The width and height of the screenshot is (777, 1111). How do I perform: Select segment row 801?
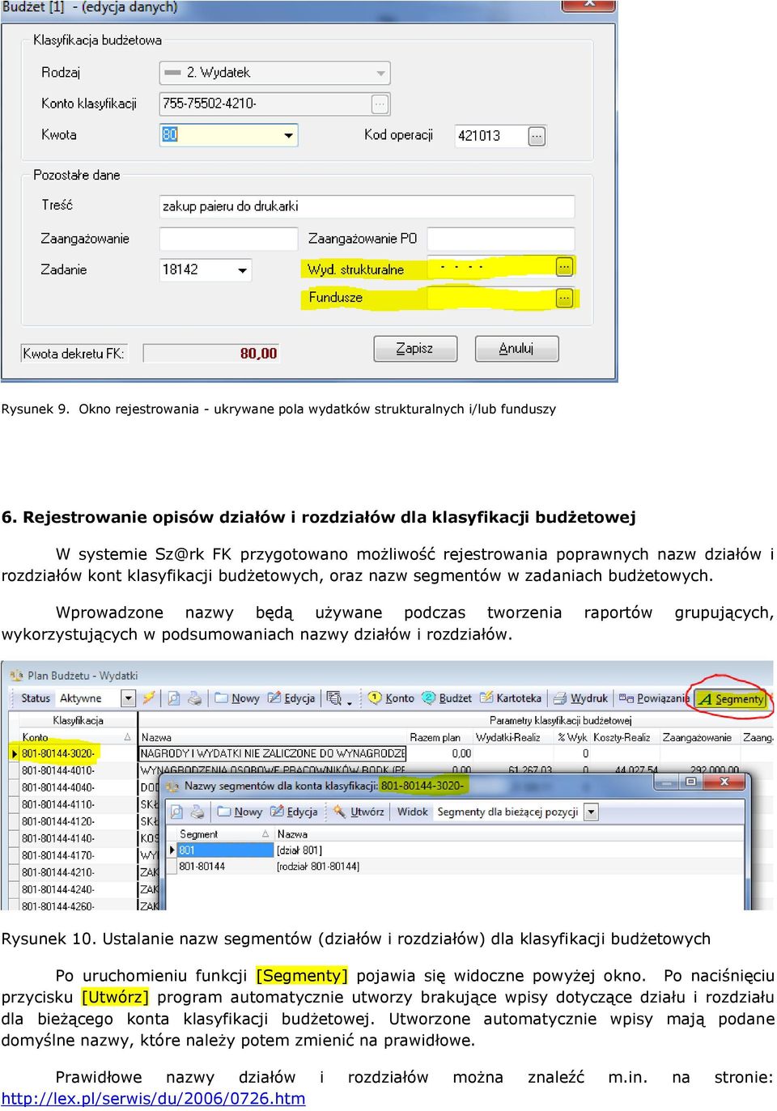(x=225, y=850)
